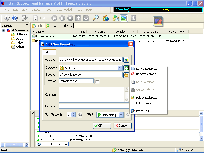The image size is (204, 153).
Task: Click the rename icon beside Save as
Action: pyautogui.click(x=97, y=81)
